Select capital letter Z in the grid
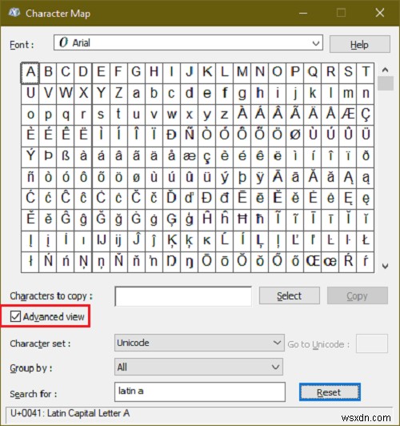 (x=118, y=94)
